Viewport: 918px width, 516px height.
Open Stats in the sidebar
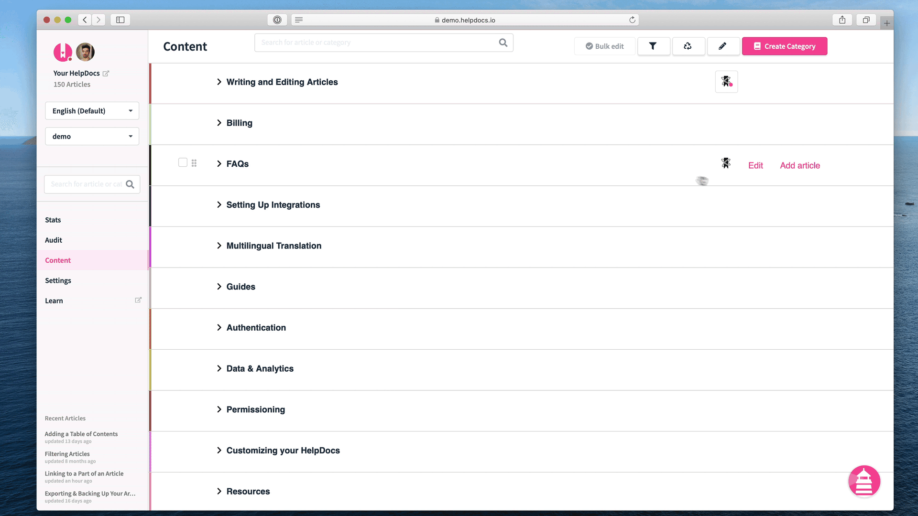(53, 220)
